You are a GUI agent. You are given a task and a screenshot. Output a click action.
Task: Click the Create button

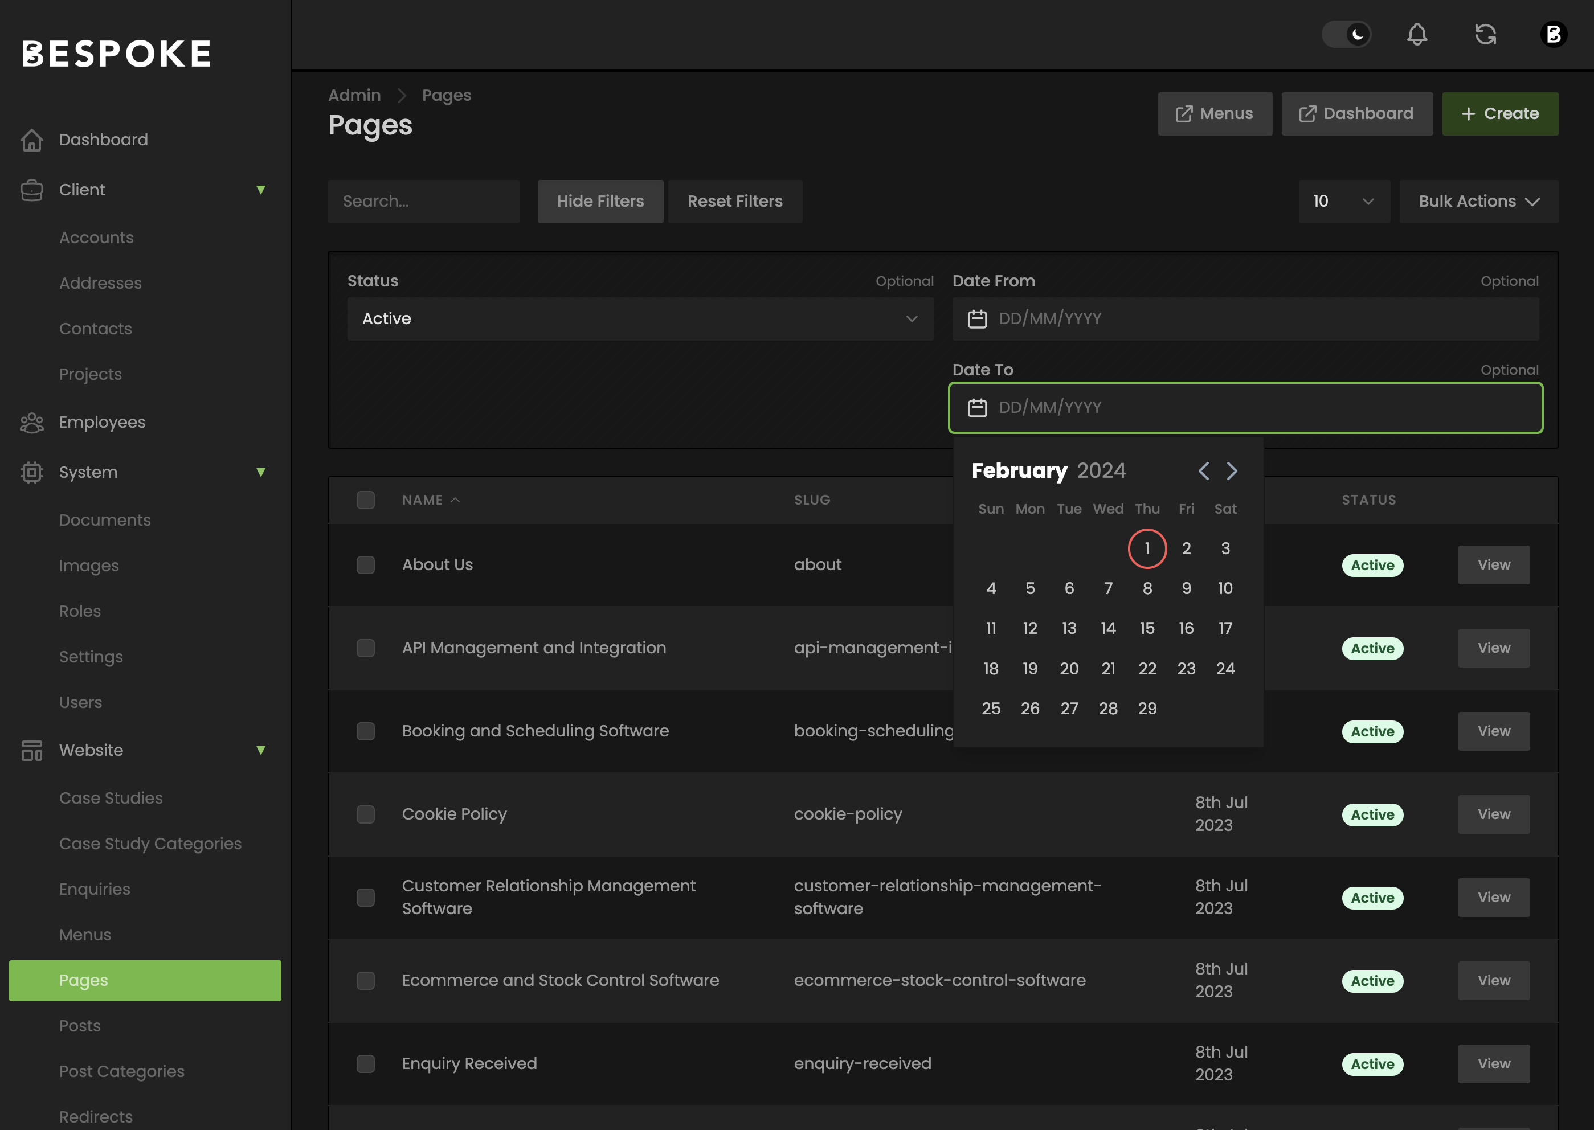[x=1500, y=114]
